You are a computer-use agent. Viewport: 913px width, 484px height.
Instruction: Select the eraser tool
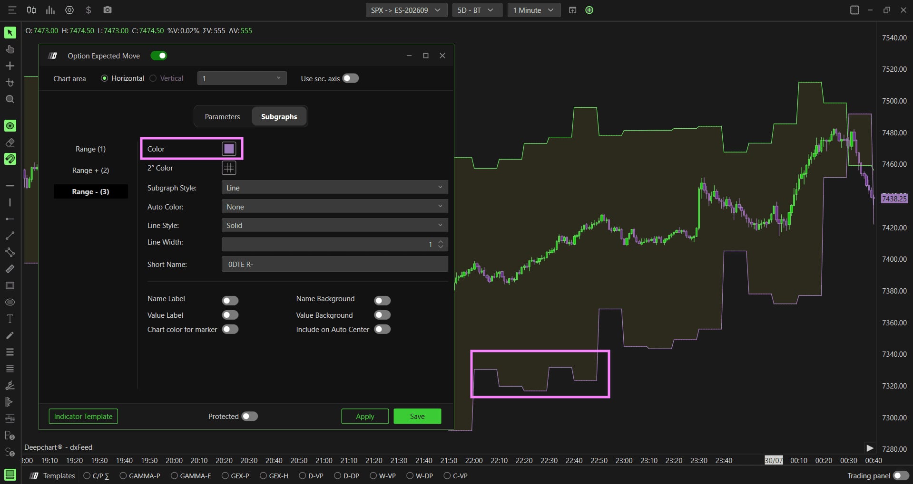click(x=10, y=142)
